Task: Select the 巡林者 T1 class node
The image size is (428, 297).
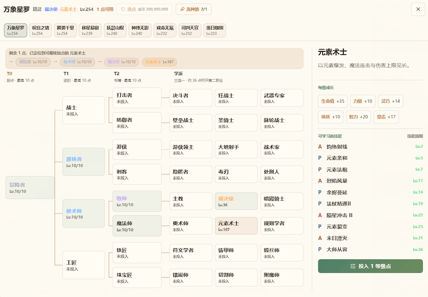Action: pyautogui.click(x=83, y=162)
